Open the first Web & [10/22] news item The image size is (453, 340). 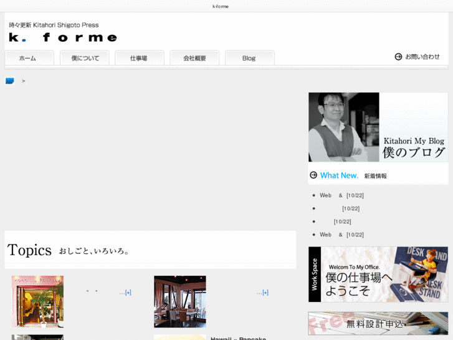coord(341,195)
